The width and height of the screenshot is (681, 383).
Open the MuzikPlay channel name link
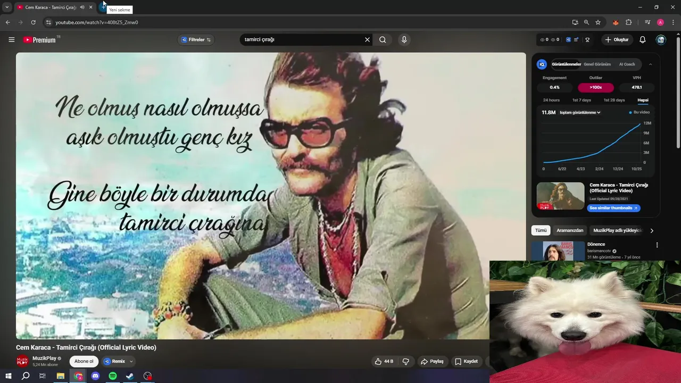click(44, 358)
